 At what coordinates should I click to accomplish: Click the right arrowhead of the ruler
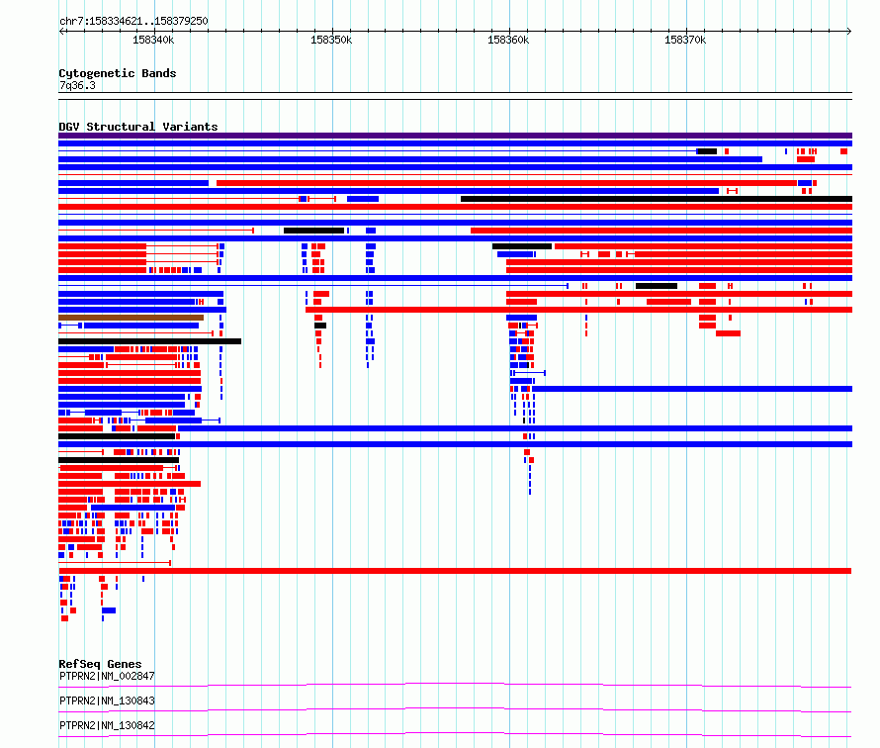(x=849, y=31)
